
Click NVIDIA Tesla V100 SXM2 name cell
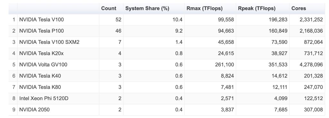(49, 42)
